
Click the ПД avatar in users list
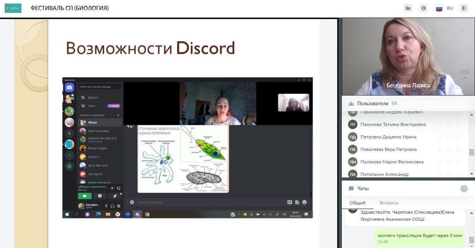click(353, 137)
